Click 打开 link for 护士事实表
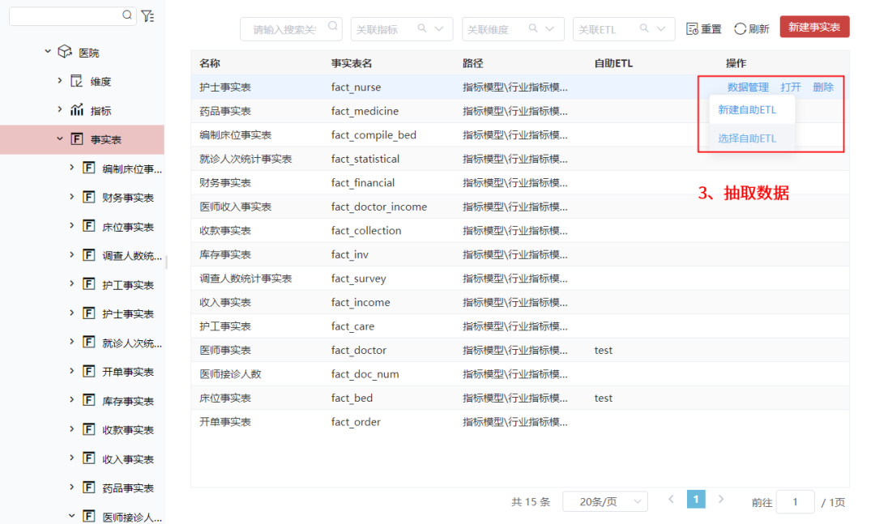875x524 pixels. point(791,87)
